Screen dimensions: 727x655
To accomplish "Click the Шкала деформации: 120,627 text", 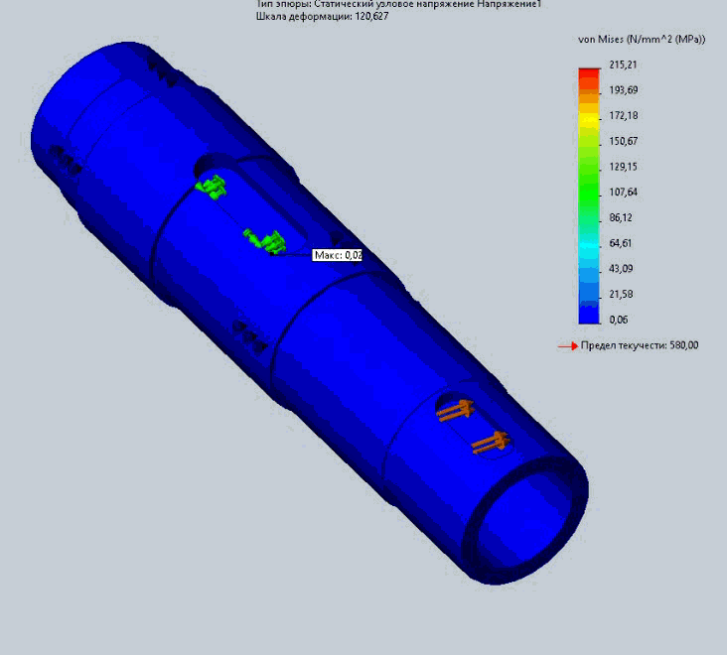I will click(313, 17).
